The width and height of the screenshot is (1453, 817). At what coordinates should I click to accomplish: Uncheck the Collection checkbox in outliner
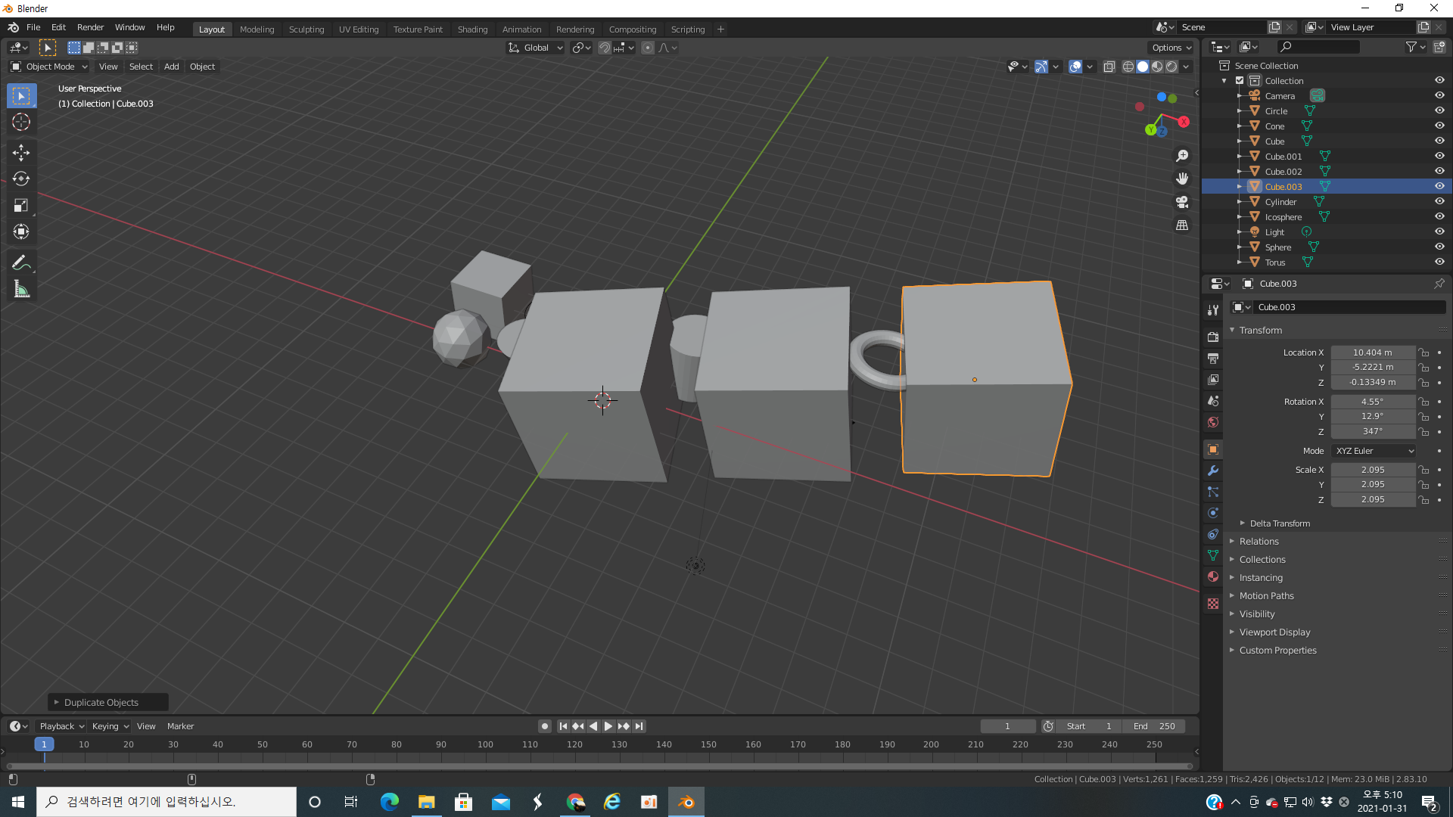click(1240, 81)
